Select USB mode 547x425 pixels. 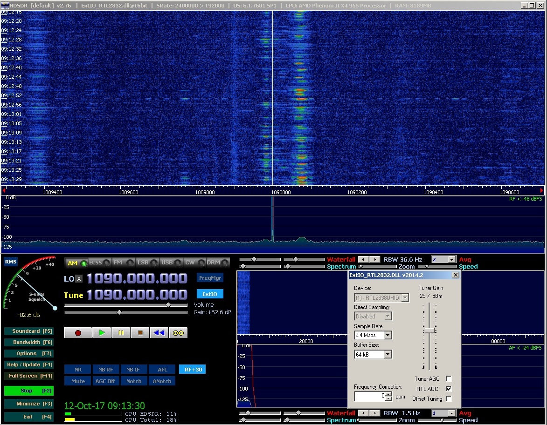click(171, 263)
